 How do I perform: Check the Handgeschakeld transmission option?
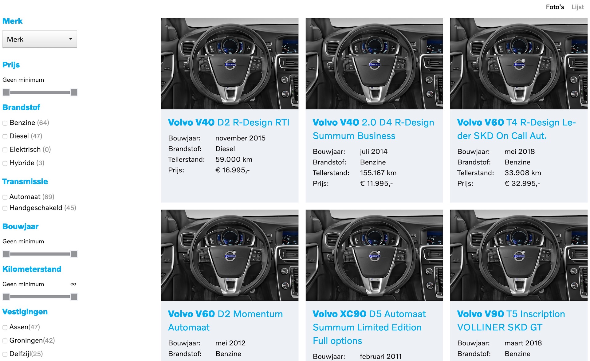5,208
